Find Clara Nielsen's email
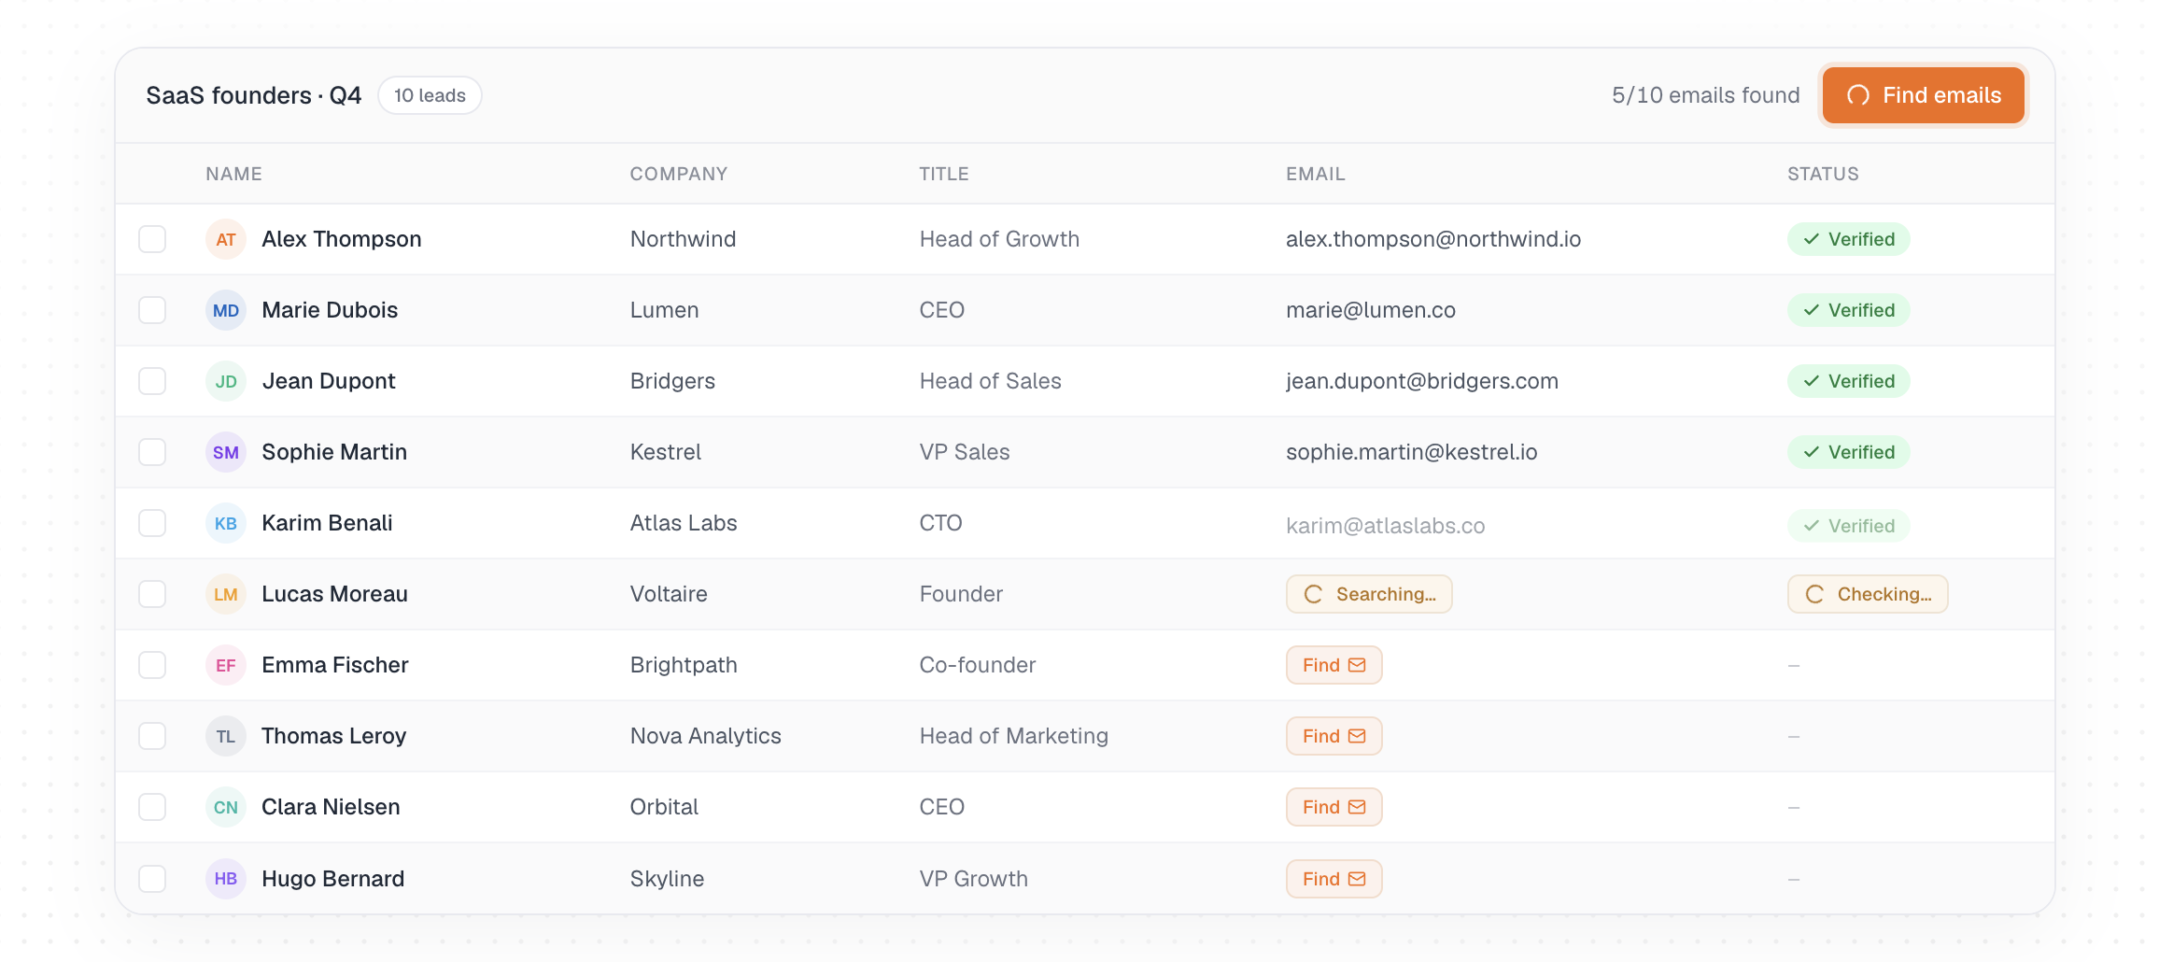The height and width of the screenshot is (962, 2159). click(1333, 807)
